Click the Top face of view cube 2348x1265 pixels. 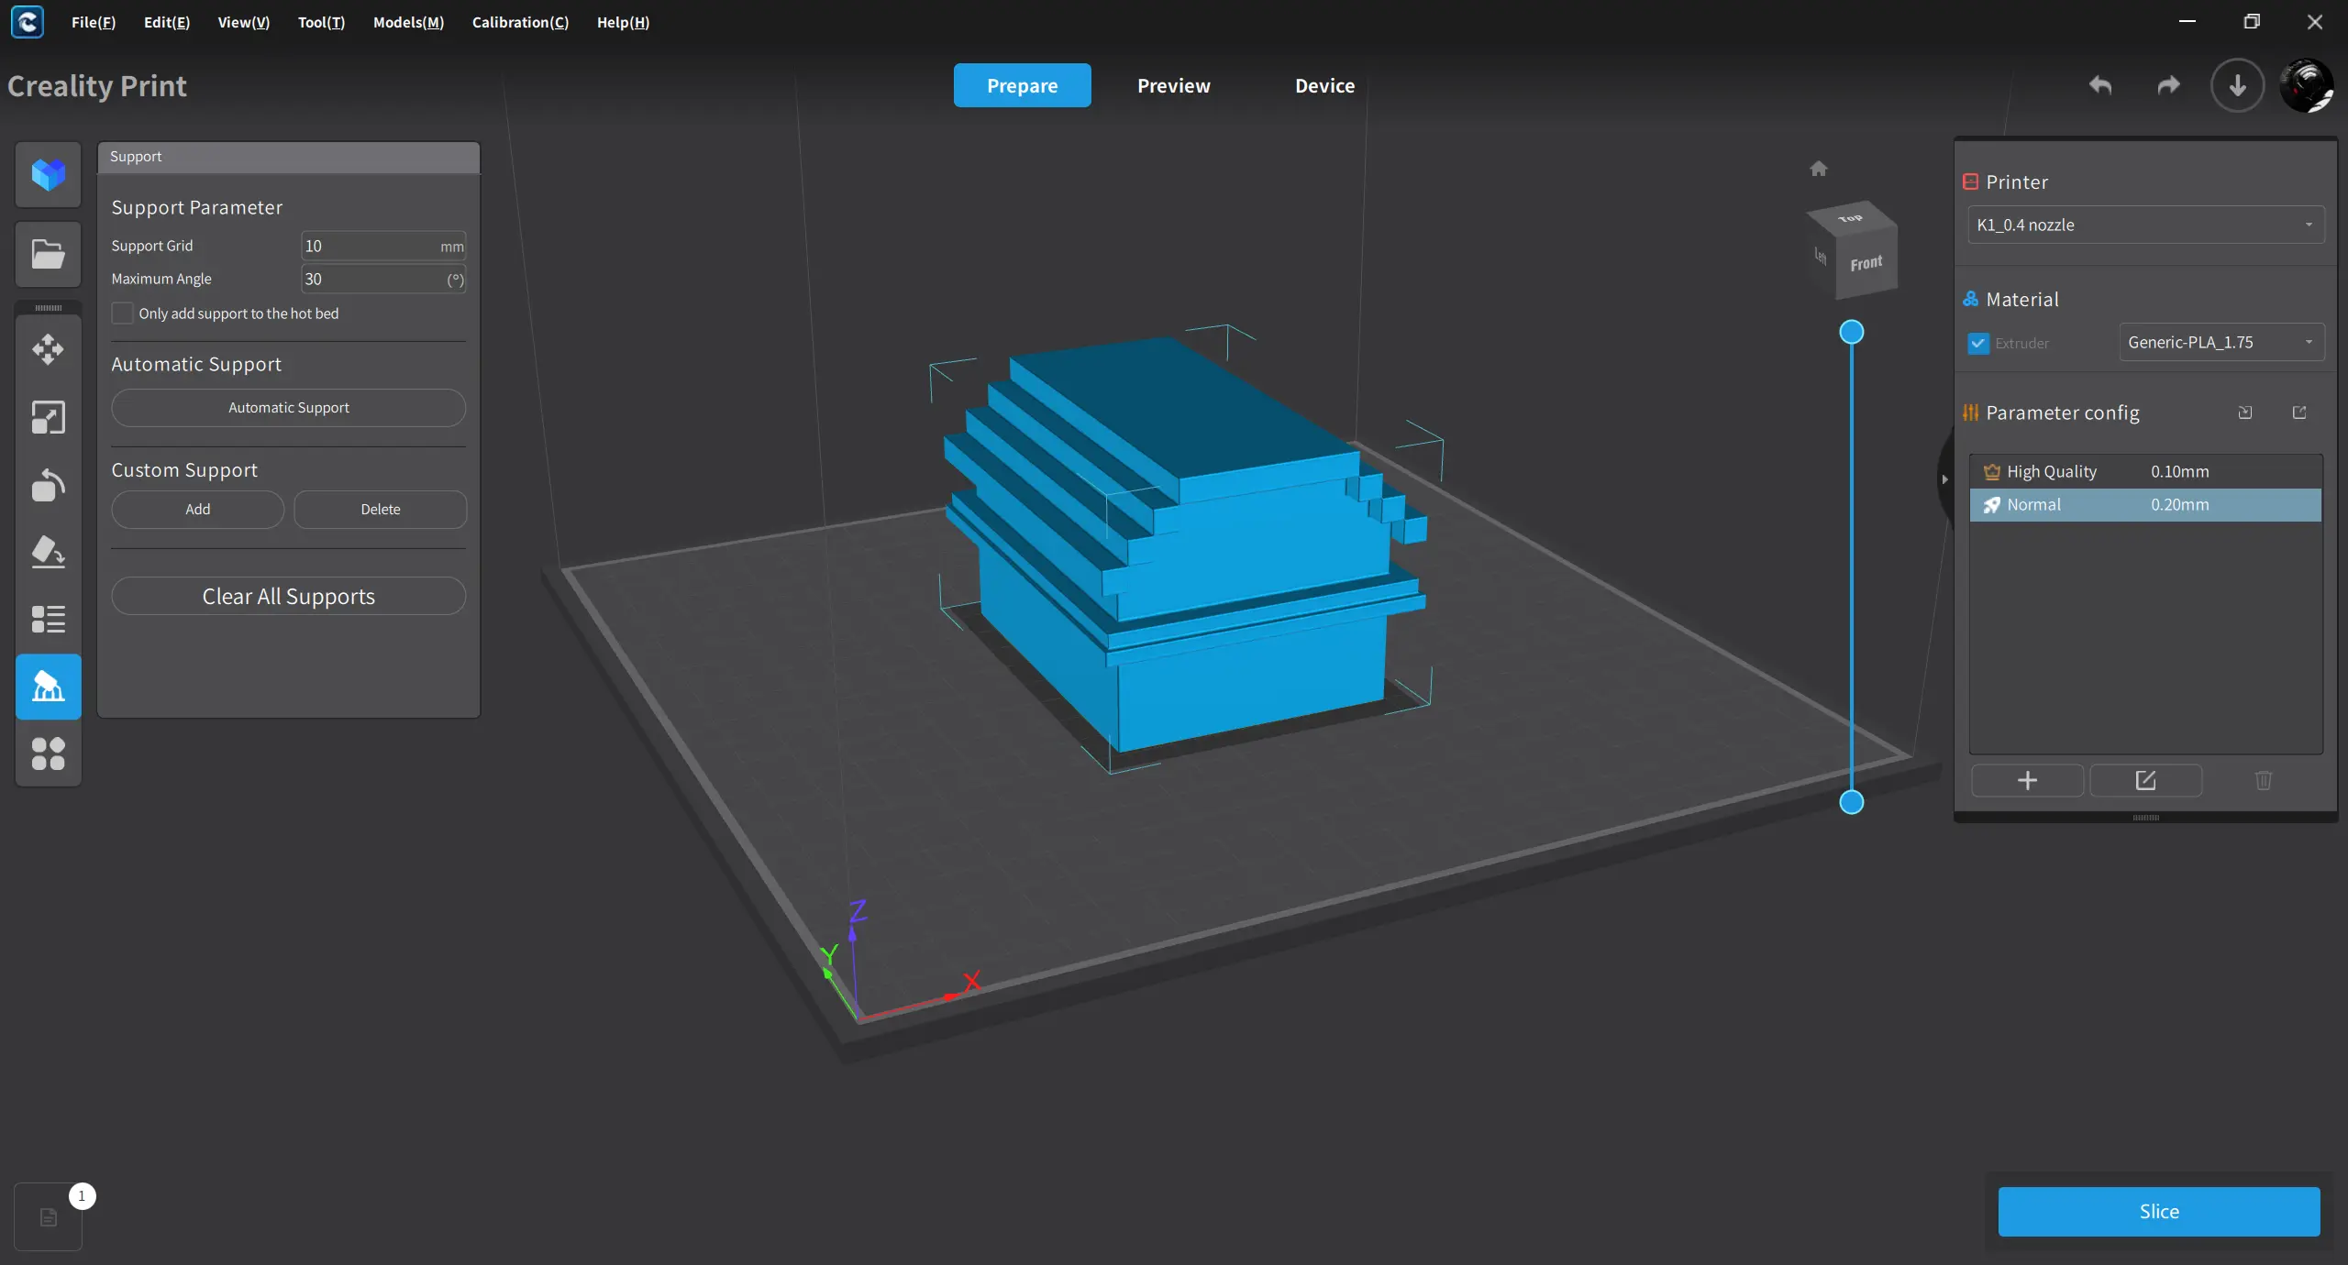click(1851, 218)
